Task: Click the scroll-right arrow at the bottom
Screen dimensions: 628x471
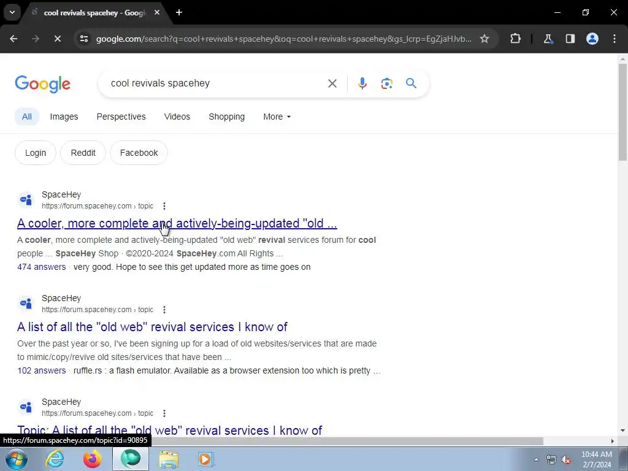Action: [x=613, y=441]
